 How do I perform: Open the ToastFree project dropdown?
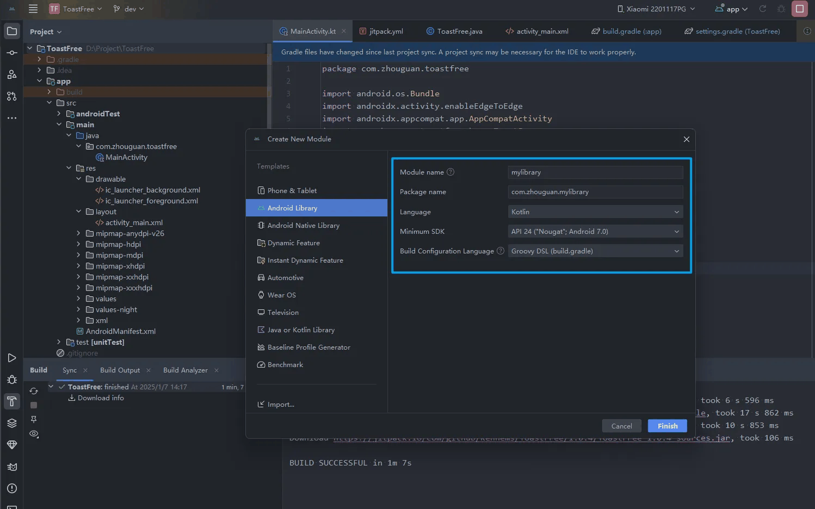click(x=76, y=9)
